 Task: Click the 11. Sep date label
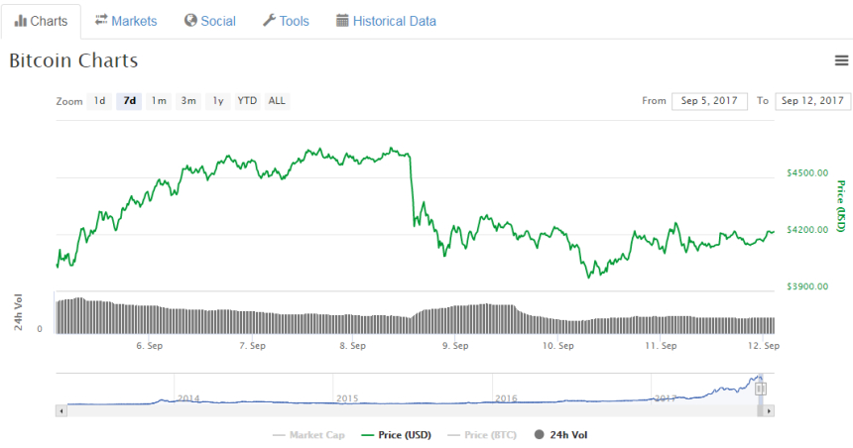coord(661,346)
